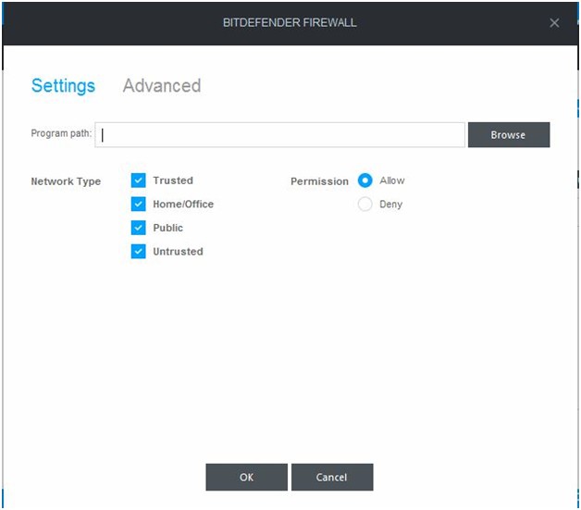The image size is (581, 510).
Task: Cancel the firewall rule dialog
Action: (332, 477)
